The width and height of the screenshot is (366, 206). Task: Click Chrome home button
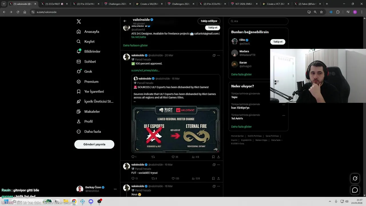25,12
